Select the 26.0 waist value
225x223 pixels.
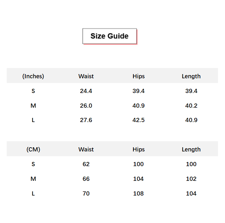click(x=86, y=106)
